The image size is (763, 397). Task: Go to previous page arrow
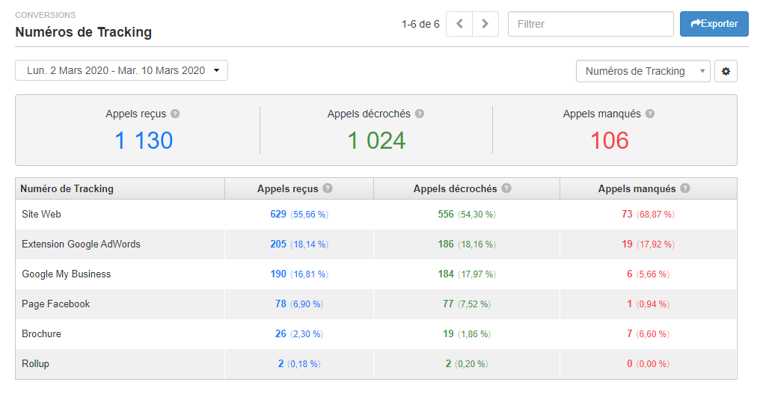coord(459,24)
